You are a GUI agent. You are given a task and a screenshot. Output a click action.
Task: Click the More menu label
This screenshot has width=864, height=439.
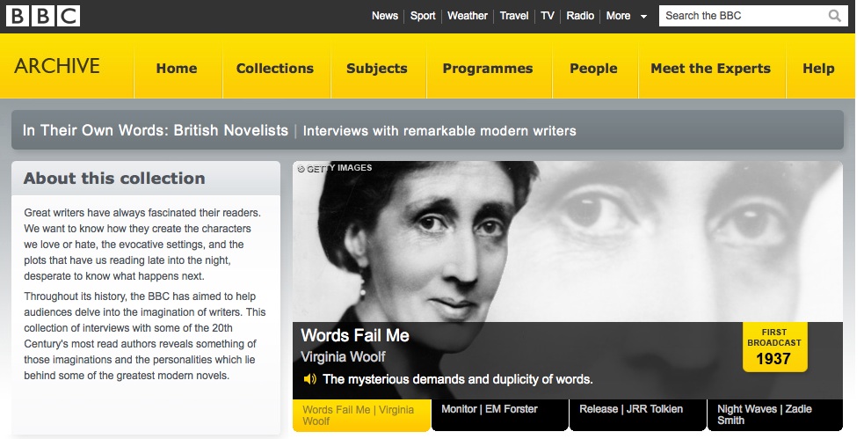click(618, 16)
